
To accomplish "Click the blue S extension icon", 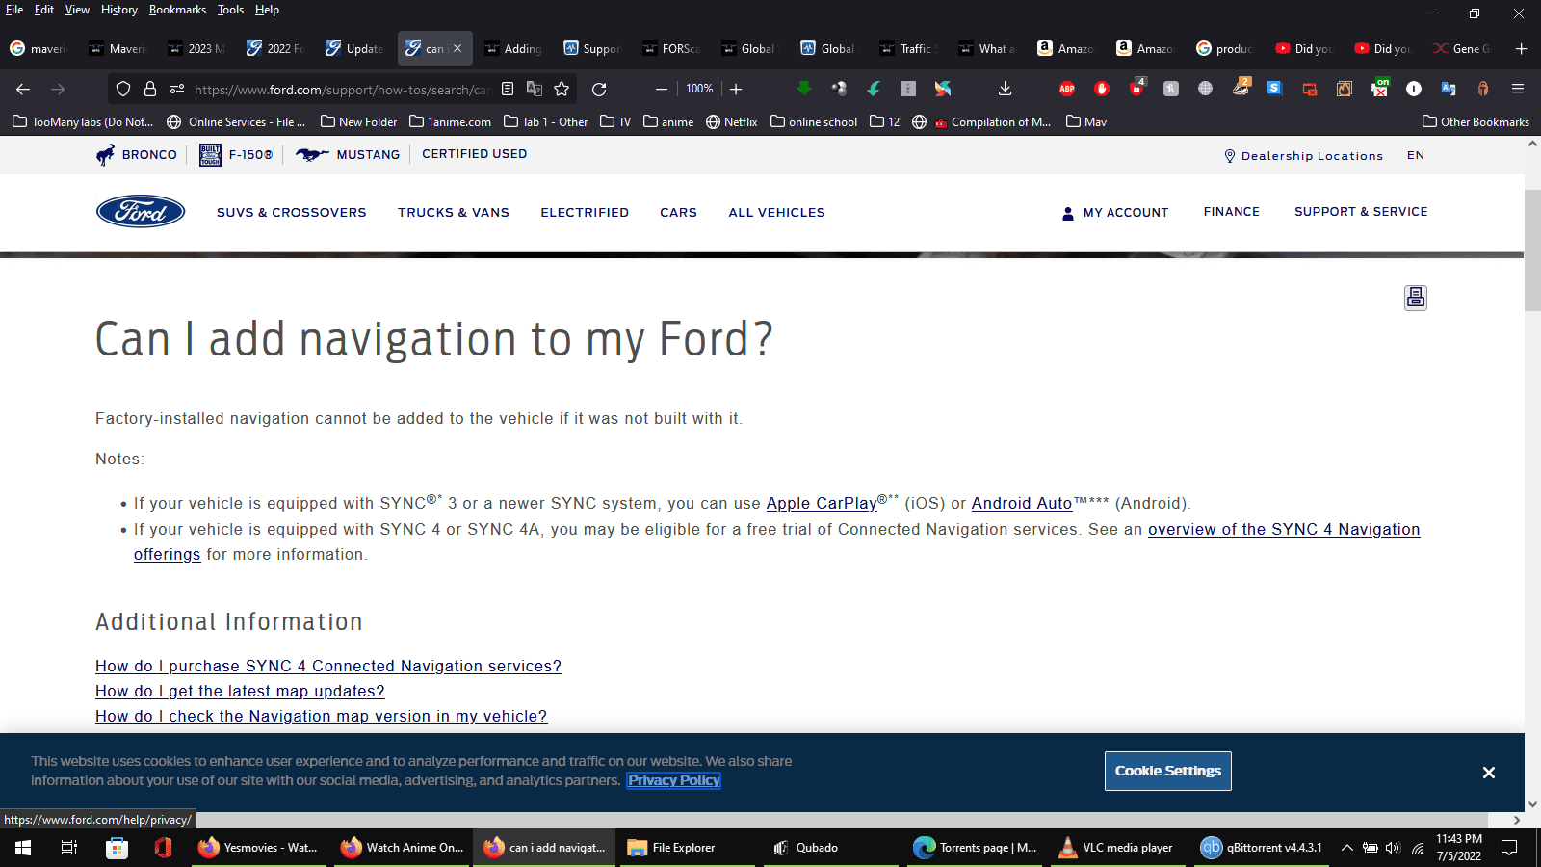I will [1274, 89].
